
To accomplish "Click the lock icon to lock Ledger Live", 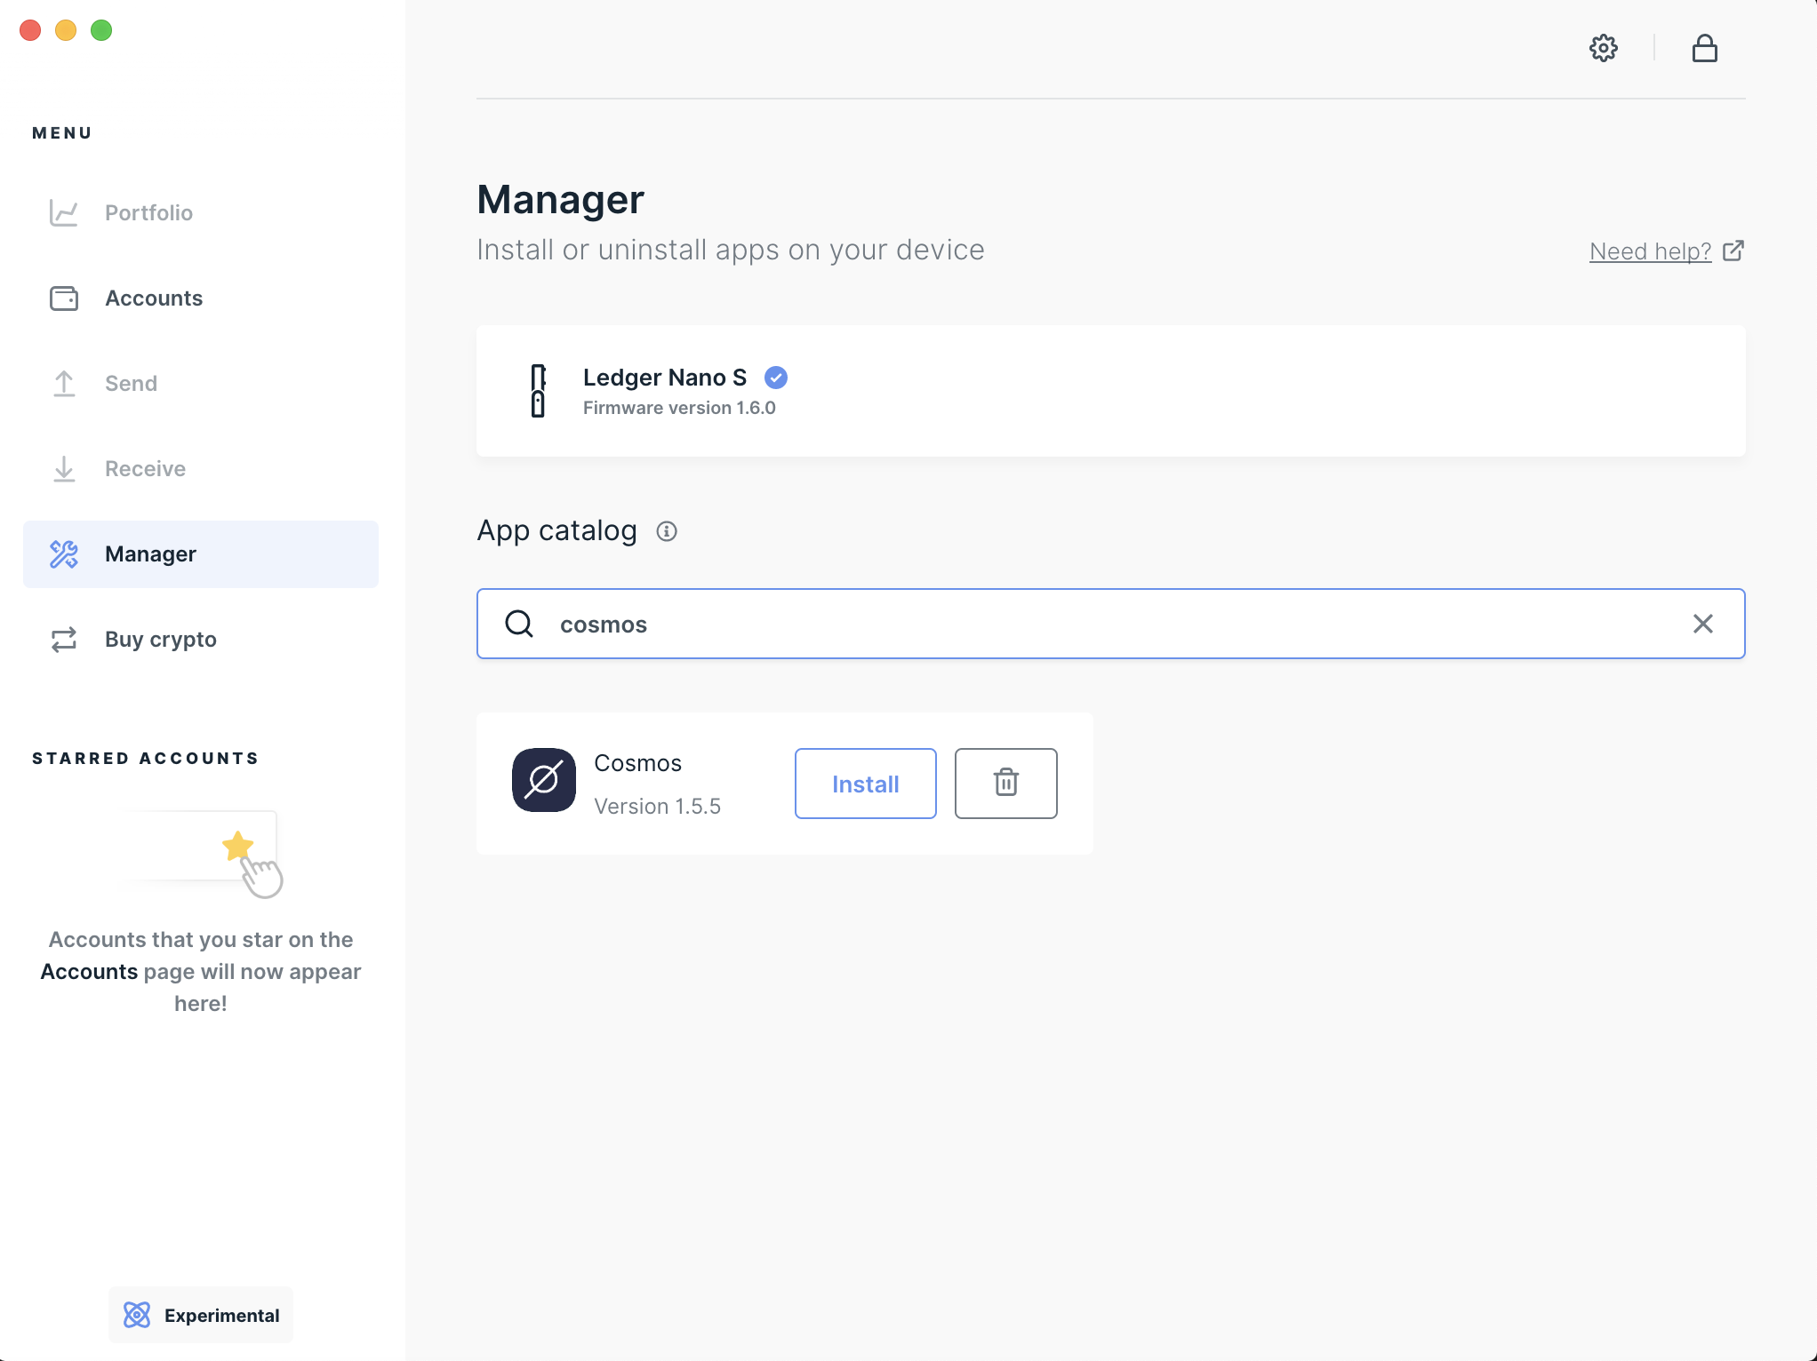I will click(1706, 48).
